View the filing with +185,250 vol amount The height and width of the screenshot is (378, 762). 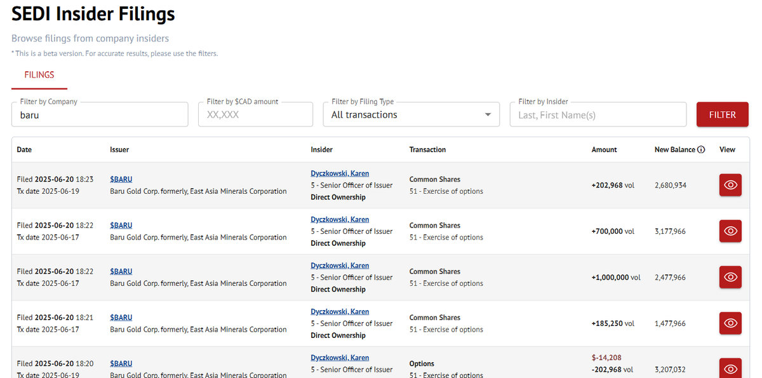click(730, 323)
